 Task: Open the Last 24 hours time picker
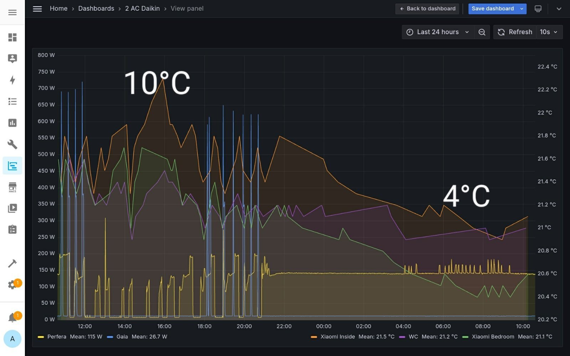[x=438, y=32]
